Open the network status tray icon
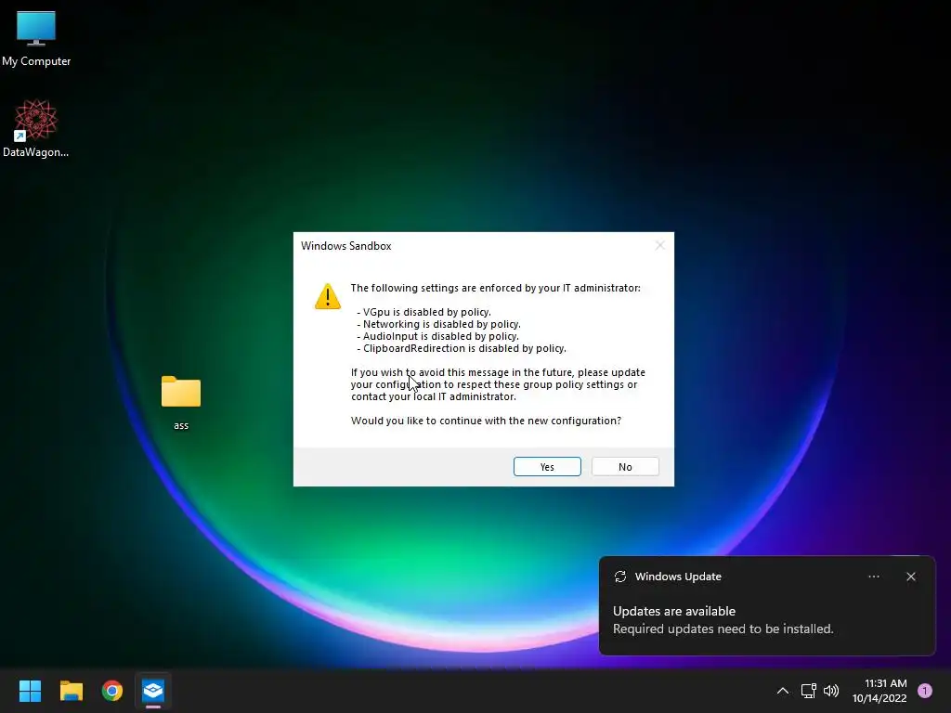 point(808,691)
